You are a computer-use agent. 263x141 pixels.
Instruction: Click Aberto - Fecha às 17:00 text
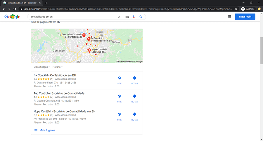46,86
